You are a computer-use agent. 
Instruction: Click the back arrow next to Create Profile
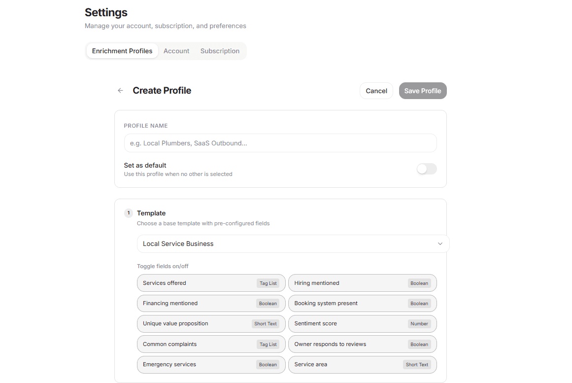pos(120,91)
